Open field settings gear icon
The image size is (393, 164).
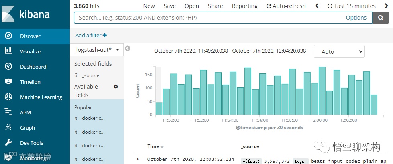(116, 87)
